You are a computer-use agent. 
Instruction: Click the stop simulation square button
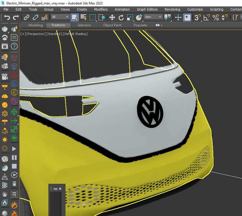coord(14,166)
